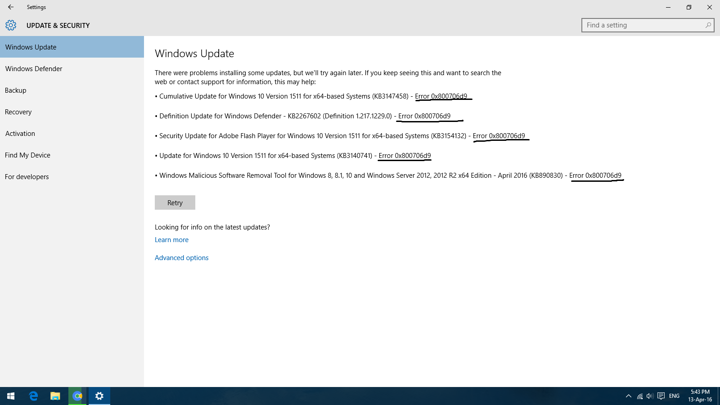Open the Recovery section

point(72,112)
